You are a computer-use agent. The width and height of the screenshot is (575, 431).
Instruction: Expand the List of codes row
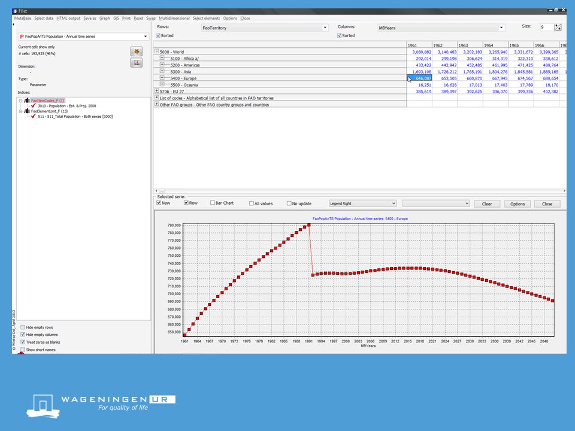click(156, 98)
